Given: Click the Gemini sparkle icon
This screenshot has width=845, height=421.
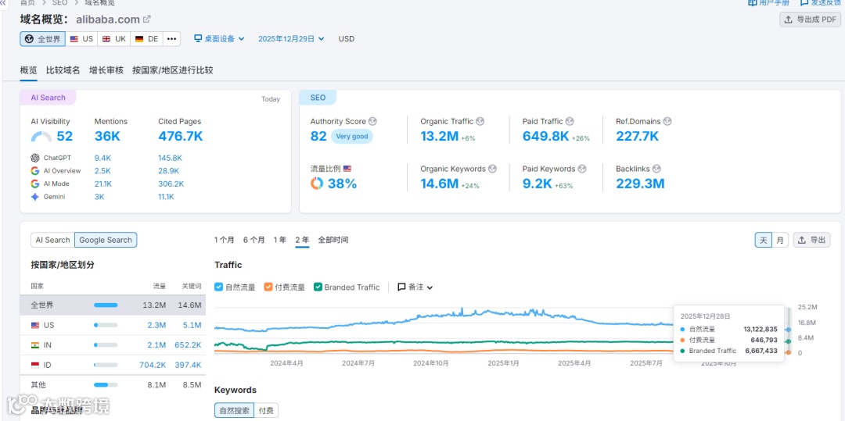Looking at the screenshot, I should click(35, 197).
